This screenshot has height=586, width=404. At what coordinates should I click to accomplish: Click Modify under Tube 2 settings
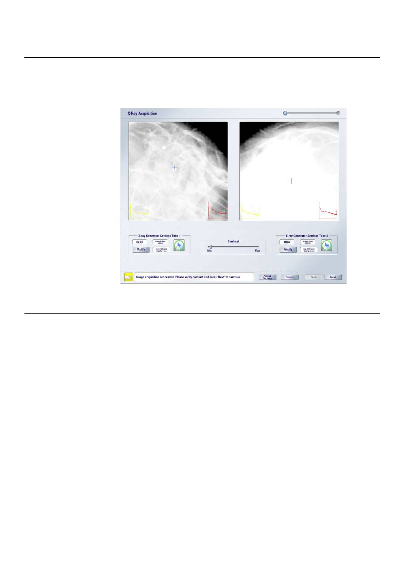(288, 250)
